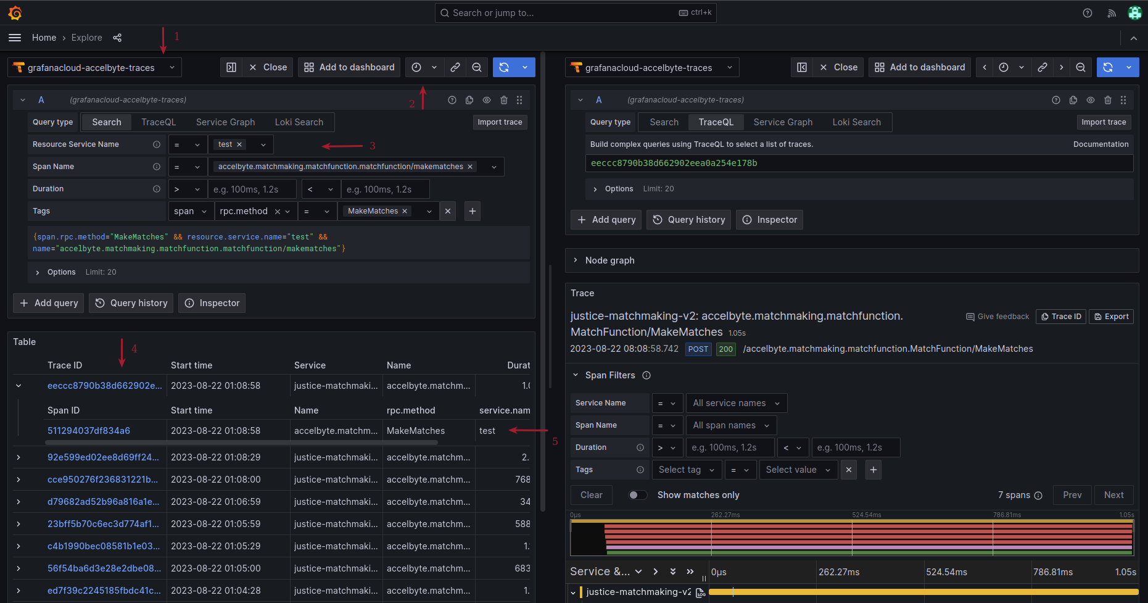Image resolution: width=1148 pixels, height=603 pixels.
Task: Click the Documentation link
Action: click(1101, 144)
